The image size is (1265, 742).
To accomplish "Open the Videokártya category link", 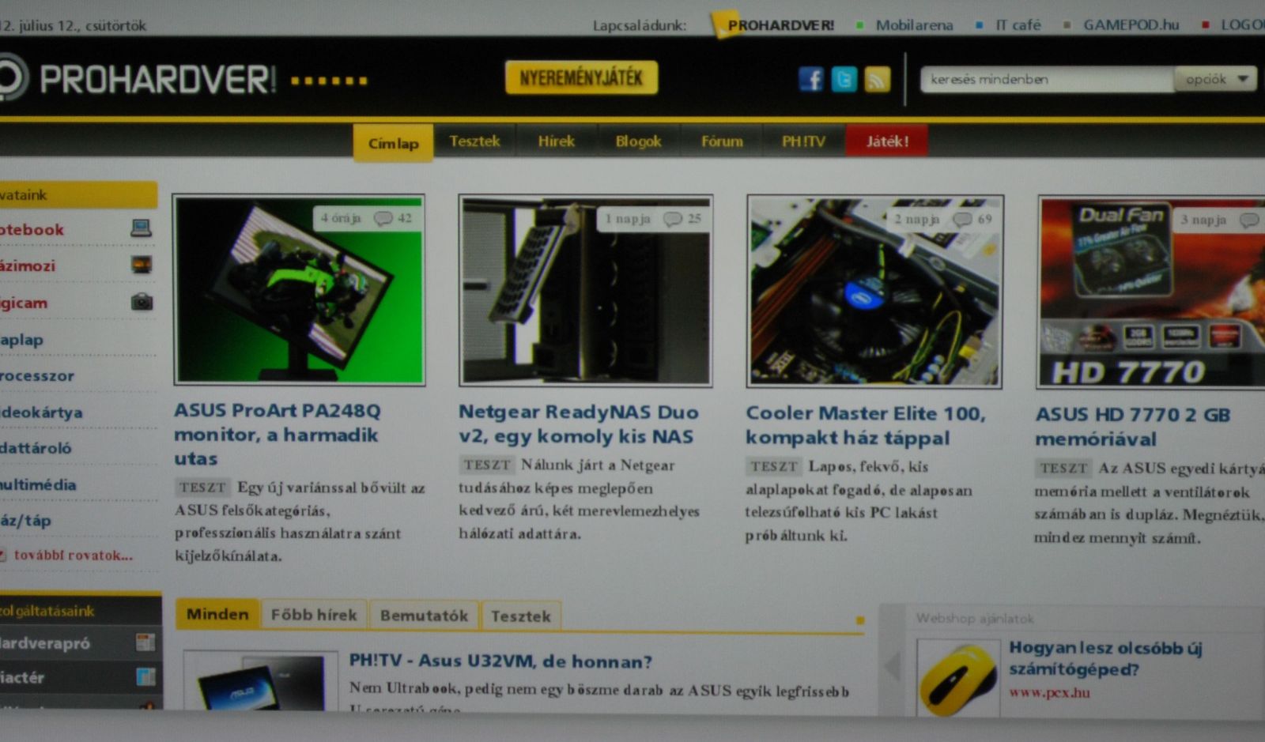I will (41, 412).
